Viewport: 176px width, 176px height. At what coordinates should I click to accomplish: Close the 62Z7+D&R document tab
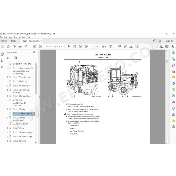coord(42,41)
